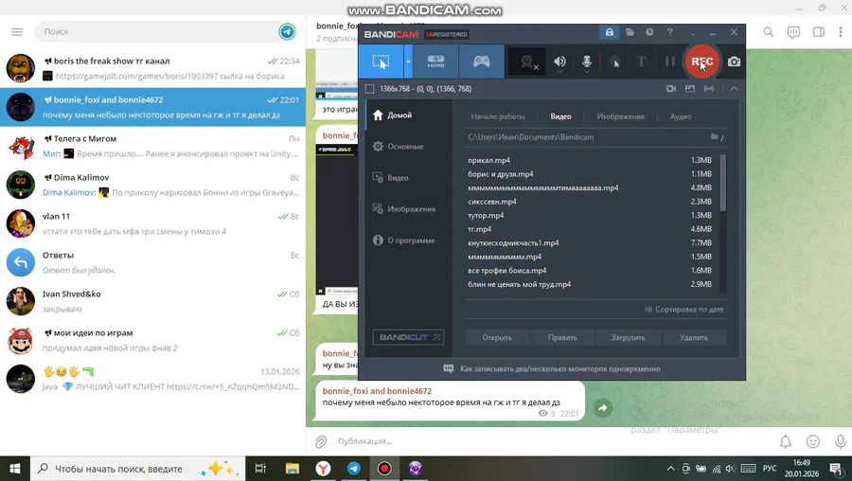Open Сортировка по дате sort options
The width and height of the screenshot is (852, 481).
click(x=684, y=310)
